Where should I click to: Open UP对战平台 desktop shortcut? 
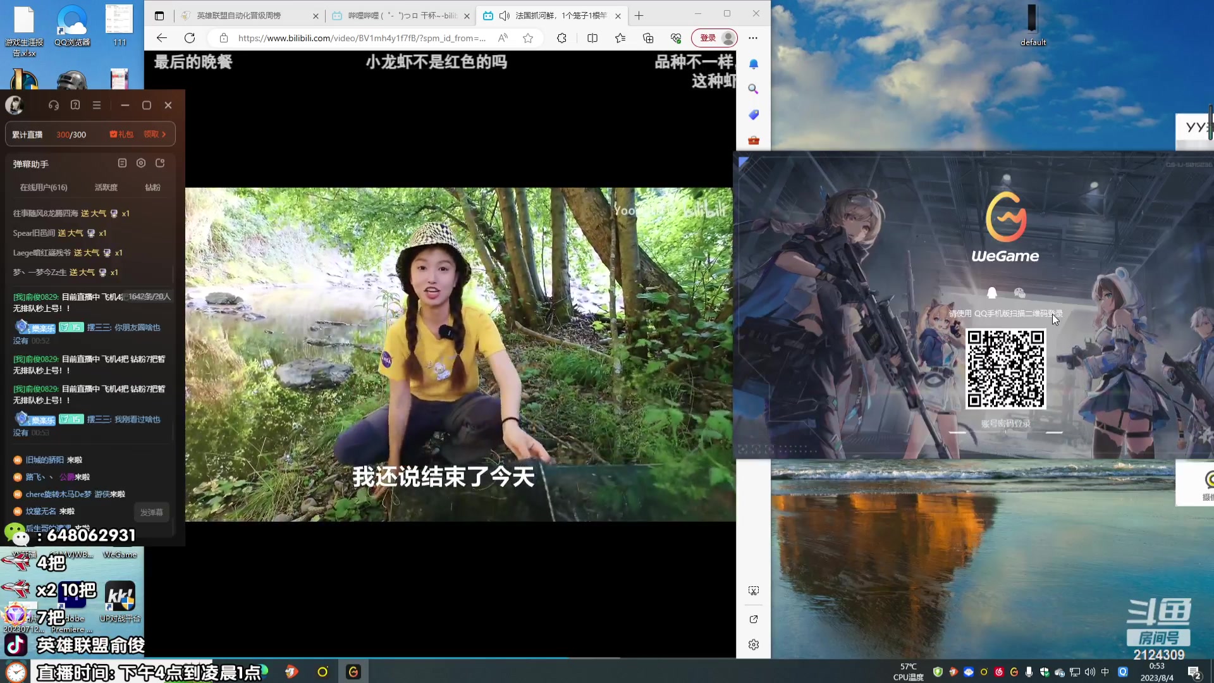click(120, 601)
